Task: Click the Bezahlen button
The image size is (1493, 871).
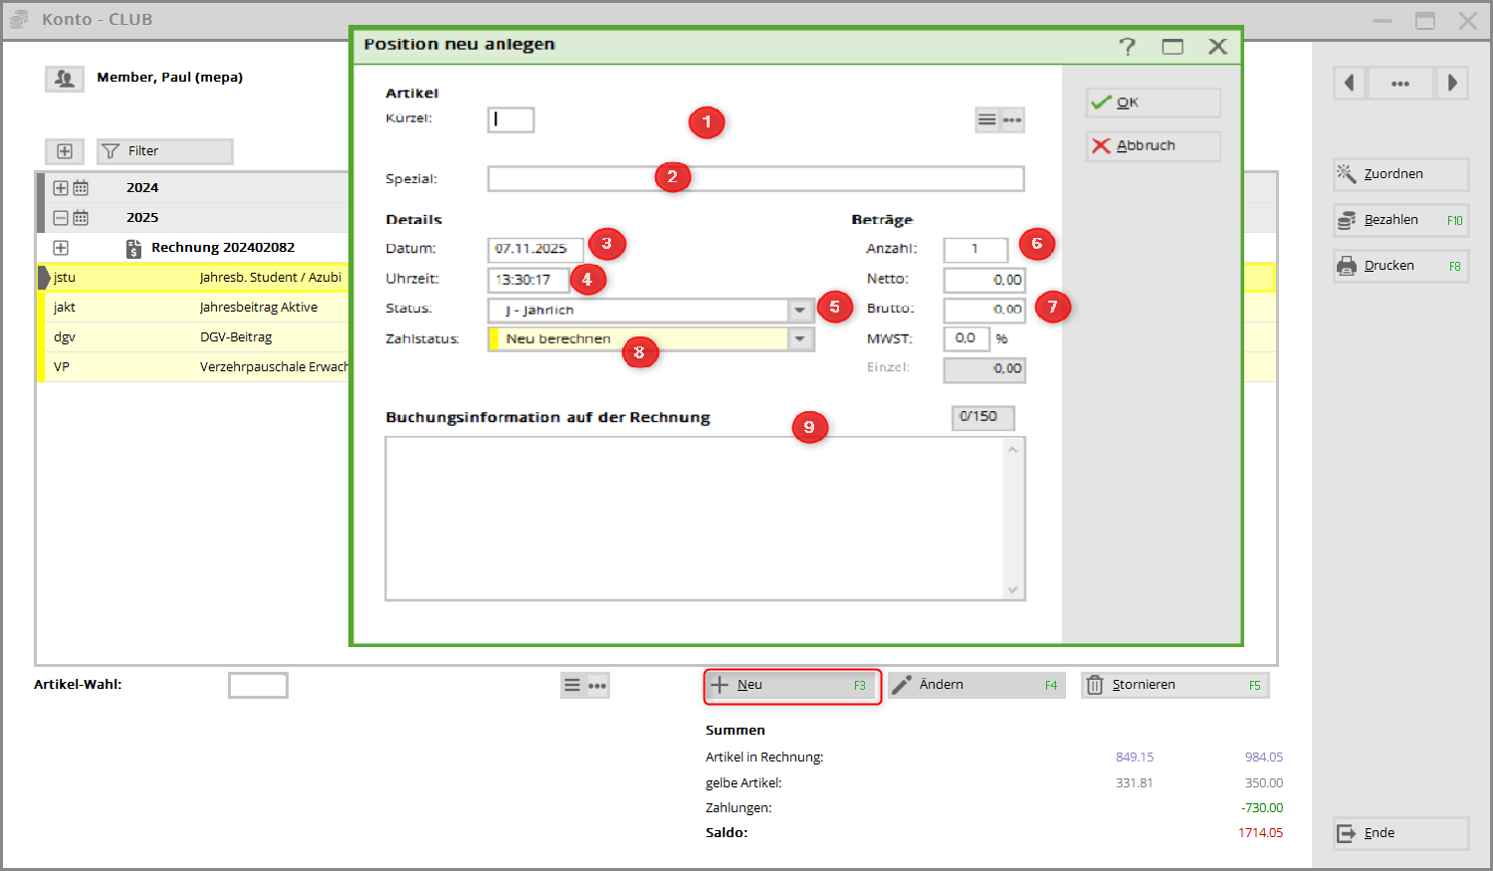Action: 1401,220
